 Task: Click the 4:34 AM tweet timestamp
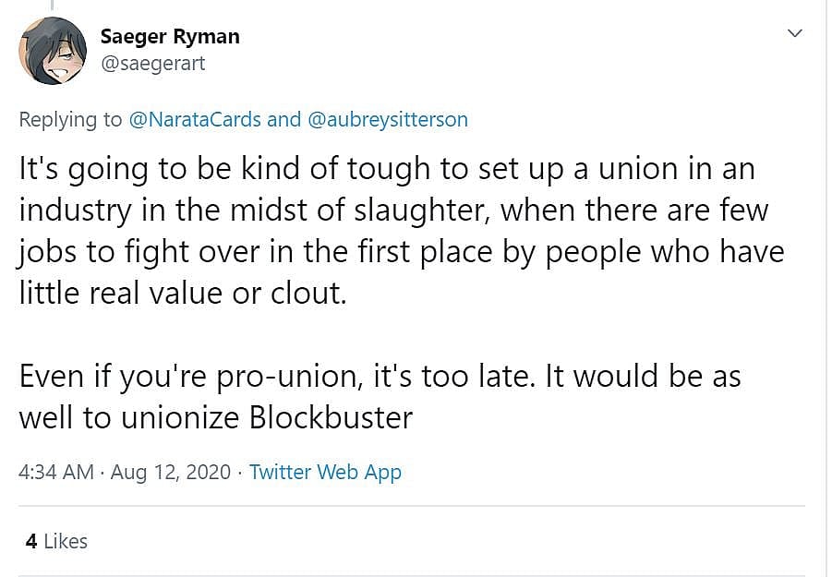55,472
